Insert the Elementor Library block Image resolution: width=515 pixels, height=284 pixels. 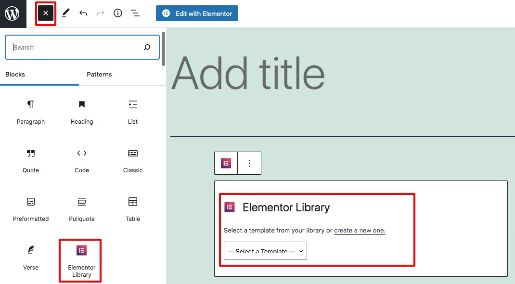click(x=82, y=261)
